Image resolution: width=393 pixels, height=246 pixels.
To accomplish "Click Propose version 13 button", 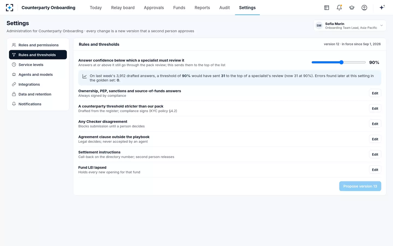I will pos(360,186).
